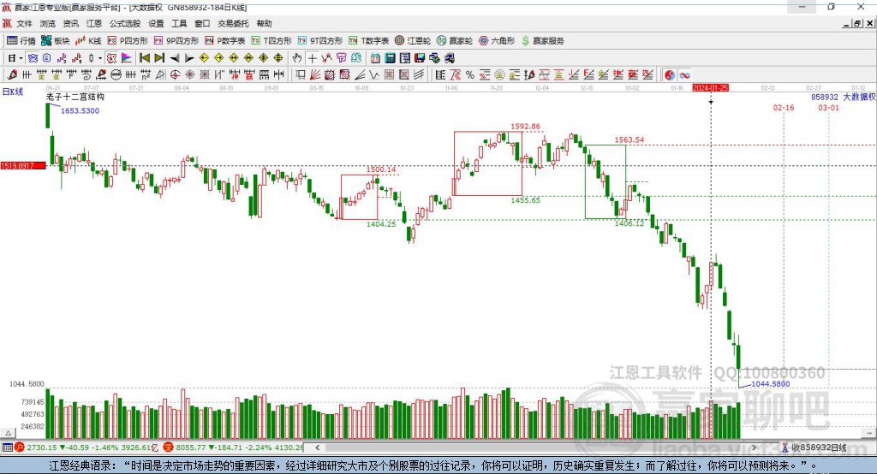Open 赢家服务 with dollar icon

click(542, 41)
